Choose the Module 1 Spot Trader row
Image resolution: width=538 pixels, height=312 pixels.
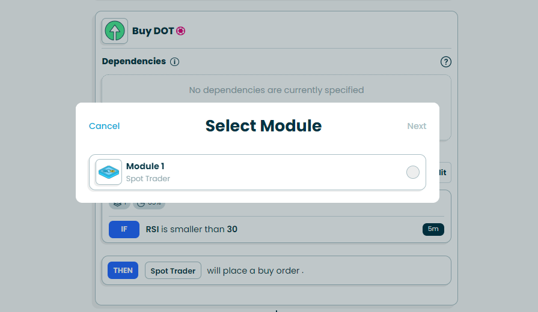tap(257, 172)
